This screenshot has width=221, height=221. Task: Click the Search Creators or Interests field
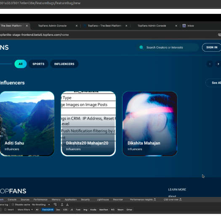(x=168, y=48)
